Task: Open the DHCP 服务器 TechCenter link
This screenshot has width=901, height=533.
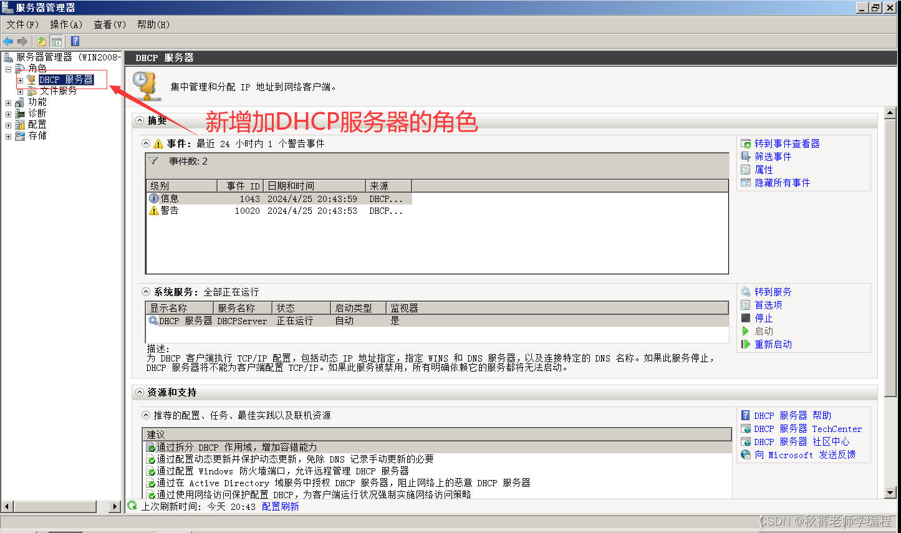Action: [808, 429]
